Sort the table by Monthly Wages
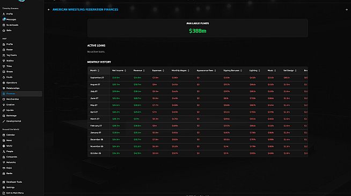 pos(180,71)
